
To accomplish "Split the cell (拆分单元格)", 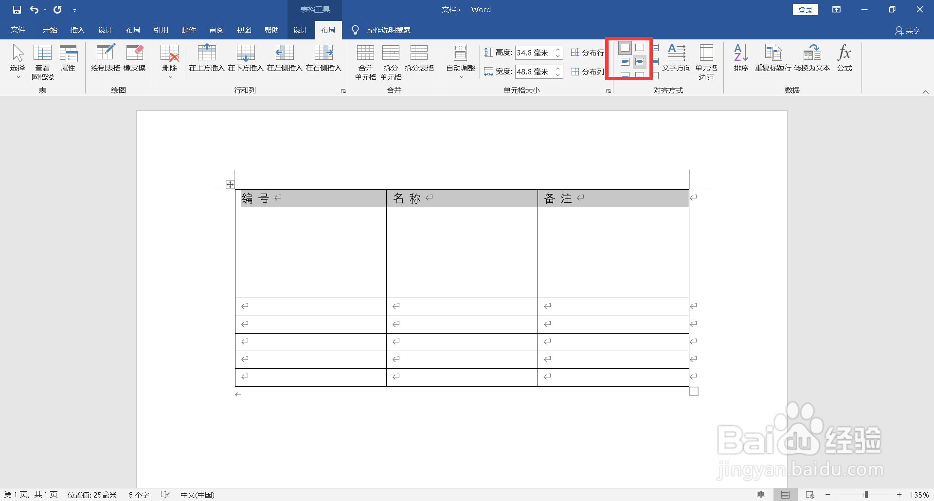I will pyautogui.click(x=391, y=62).
